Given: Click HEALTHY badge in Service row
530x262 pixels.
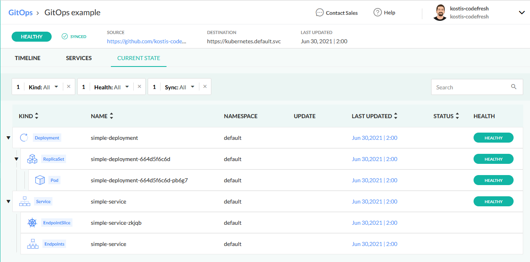Looking at the screenshot, I should pos(493,202).
